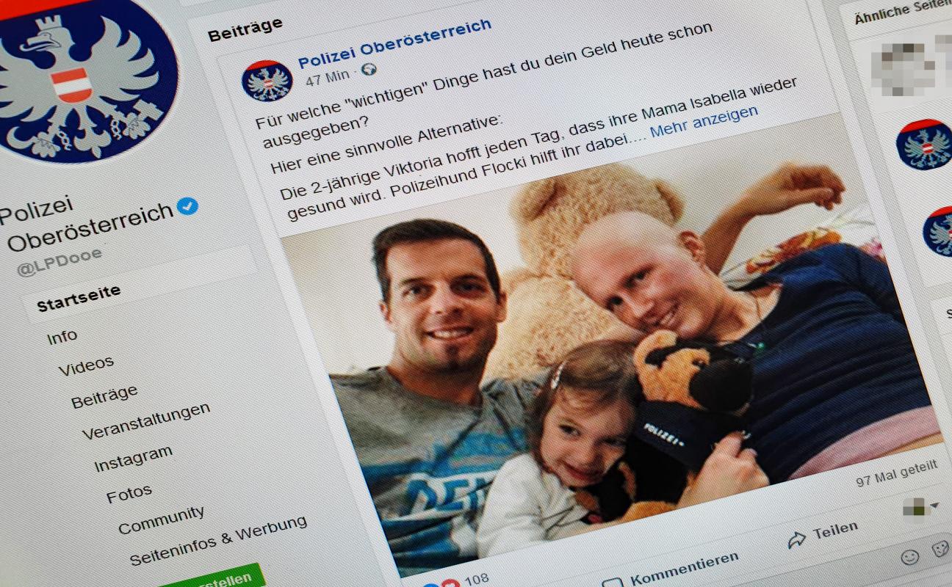
Task: Click the comment bubble icon beside Kommentieren
Action: click(x=613, y=583)
